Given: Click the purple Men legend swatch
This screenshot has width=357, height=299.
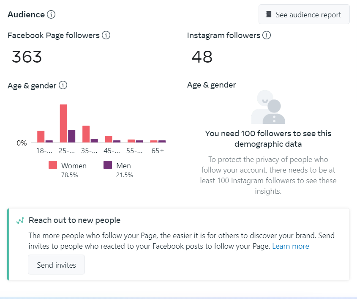Looking at the screenshot, I should click(108, 165).
